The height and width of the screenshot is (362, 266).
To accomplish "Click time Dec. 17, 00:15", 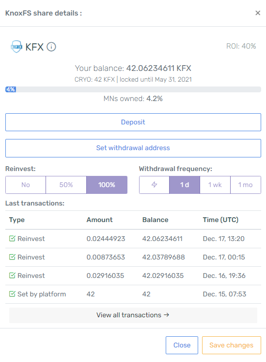I will pos(224,257).
